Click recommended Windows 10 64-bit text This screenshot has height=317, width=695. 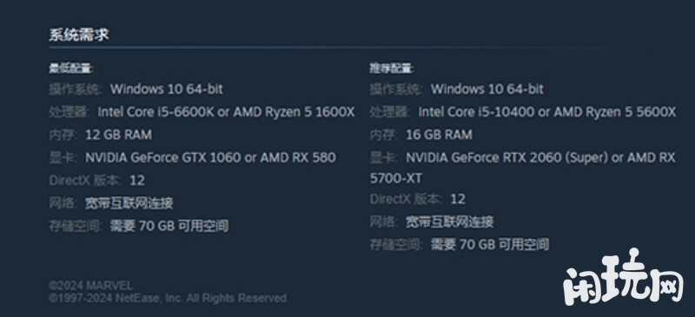coord(487,89)
